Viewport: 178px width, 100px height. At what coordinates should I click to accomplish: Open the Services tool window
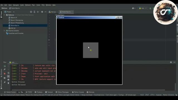90,92
